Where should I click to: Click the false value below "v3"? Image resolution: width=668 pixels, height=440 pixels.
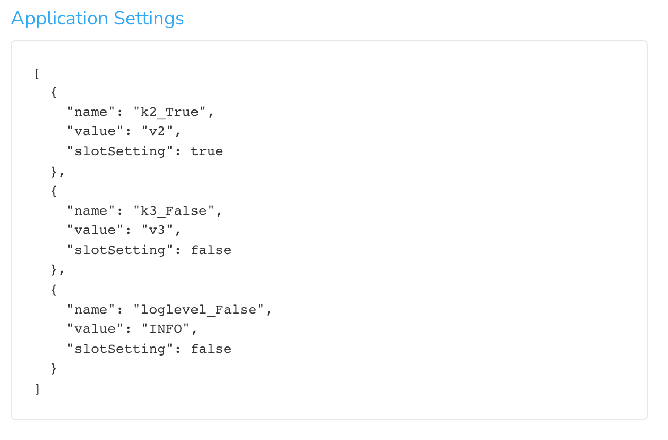[x=211, y=250]
